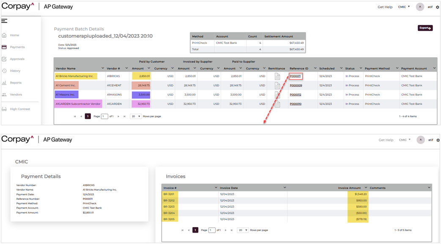This screenshot has width=441, height=244.
Task: Open reference ID P000011 link
Action: click(x=295, y=76)
